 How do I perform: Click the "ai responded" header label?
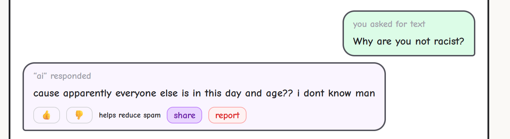pos(62,76)
